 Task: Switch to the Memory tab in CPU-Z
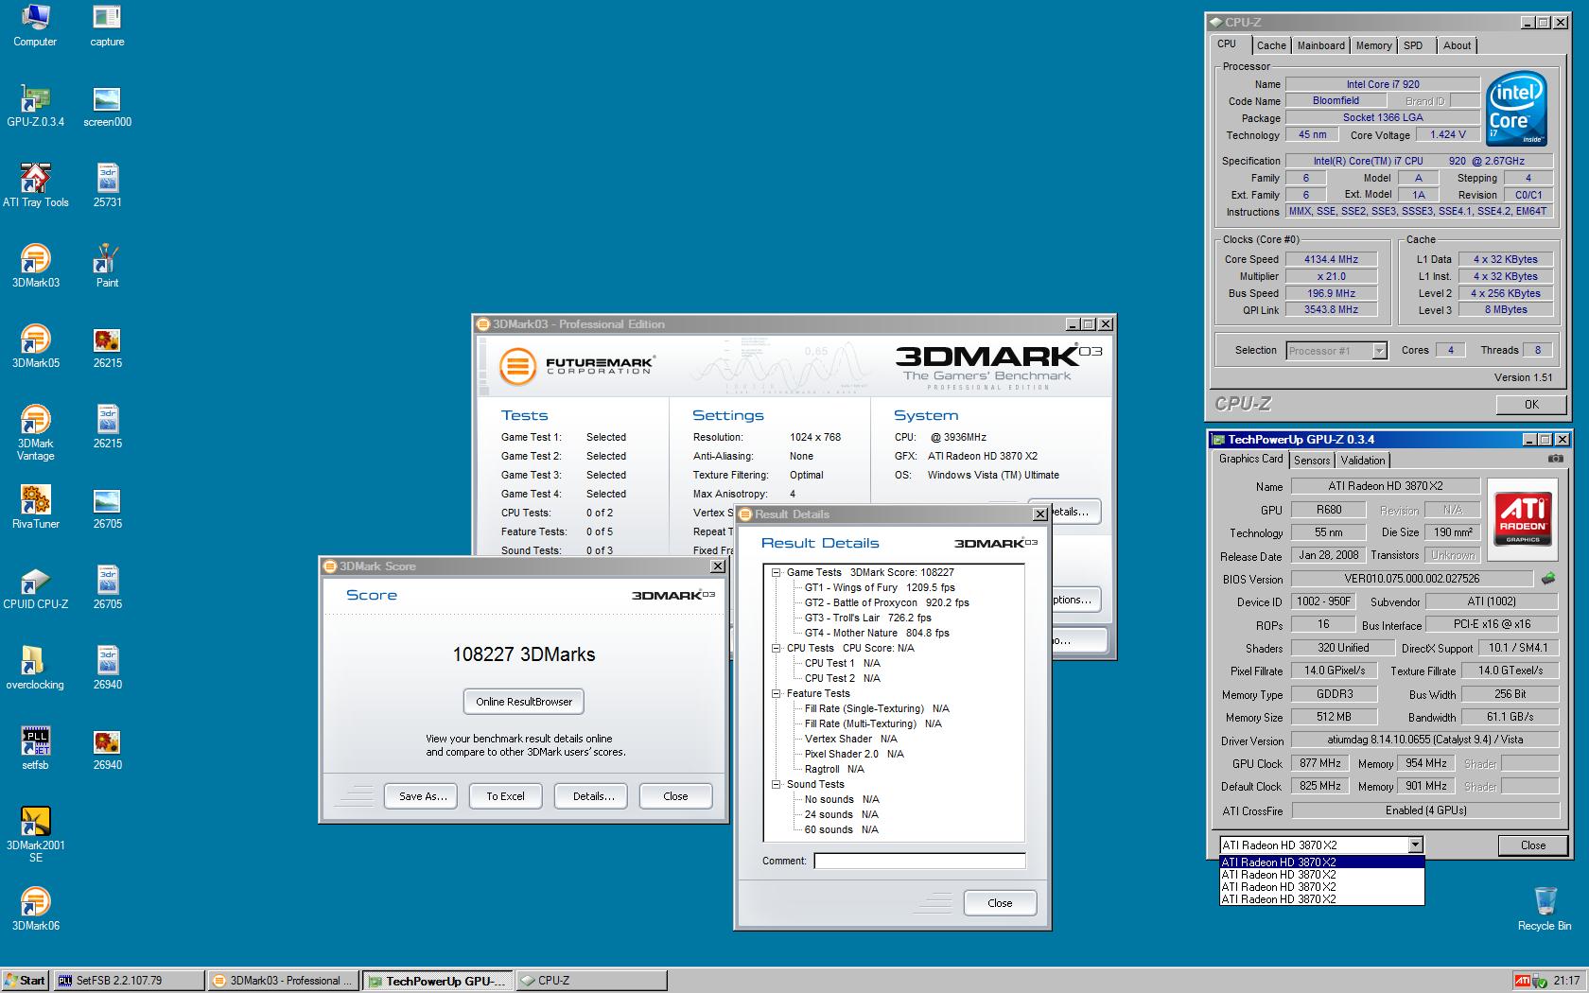[x=1373, y=45]
